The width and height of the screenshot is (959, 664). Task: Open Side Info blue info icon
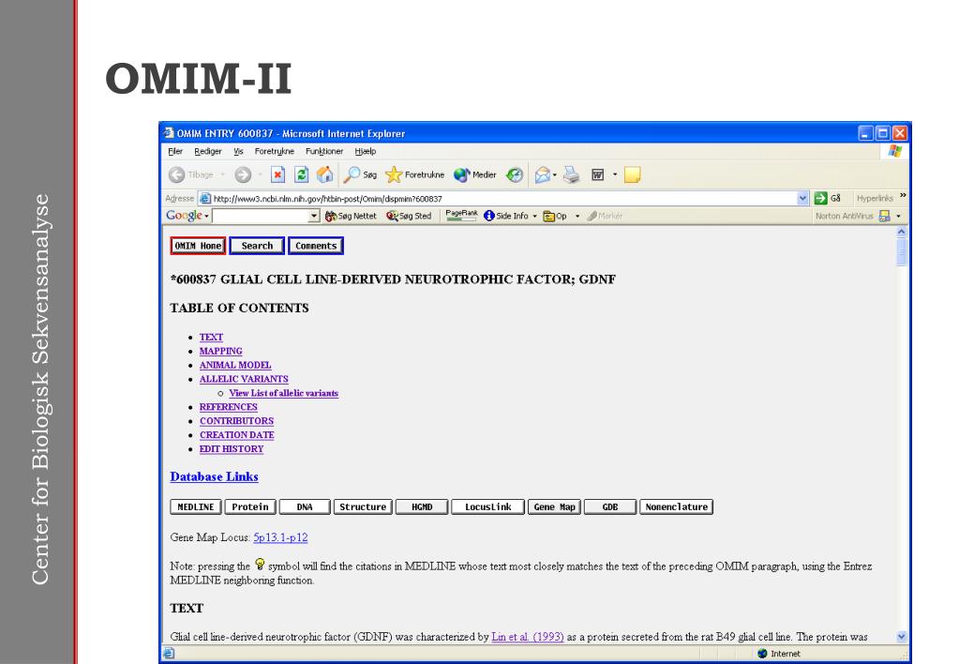488,216
